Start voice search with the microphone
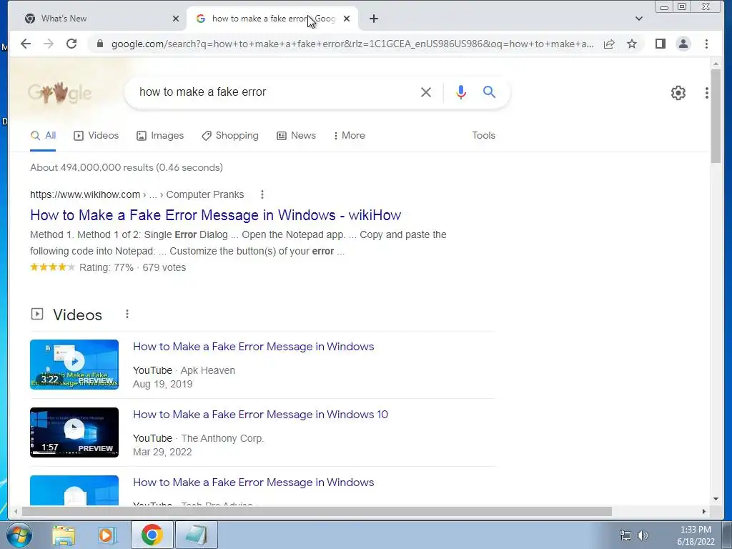The width and height of the screenshot is (732, 549). click(x=461, y=92)
